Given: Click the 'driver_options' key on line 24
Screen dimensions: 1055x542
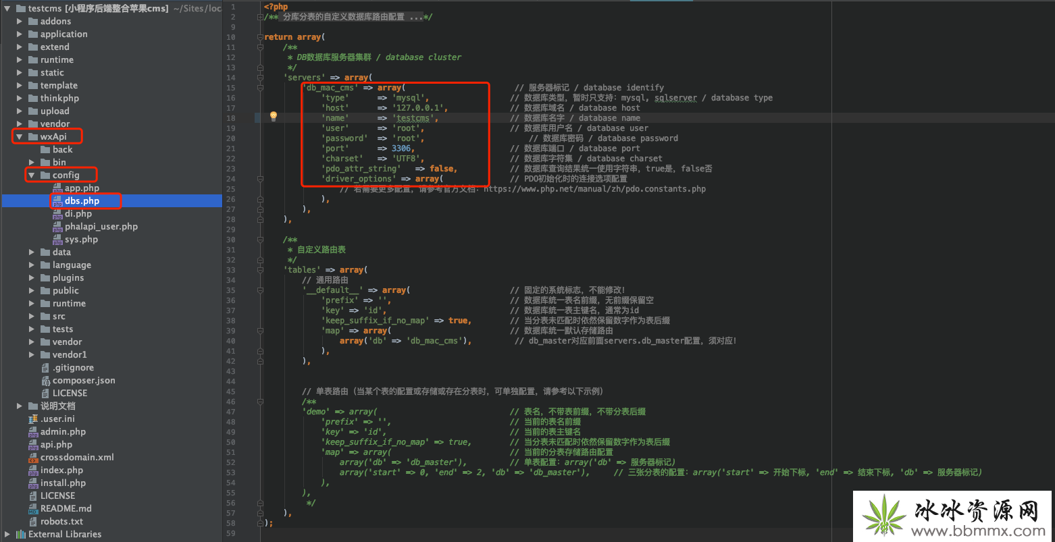Looking at the screenshot, I should tap(359, 179).
